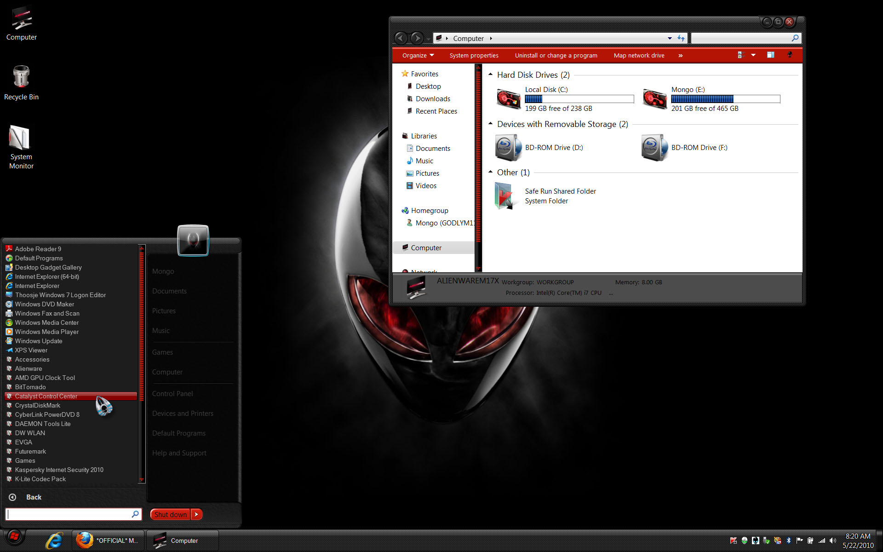Toggle the preview pane icon

(x=771, y=55)
